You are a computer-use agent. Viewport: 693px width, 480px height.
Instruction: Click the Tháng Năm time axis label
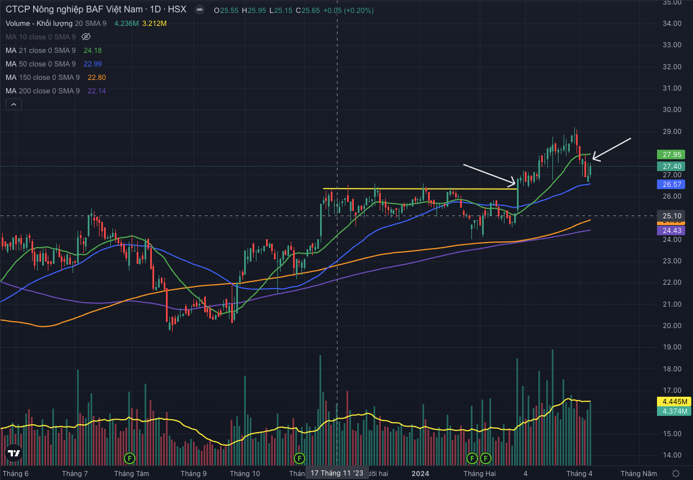(x=638, y=474)
